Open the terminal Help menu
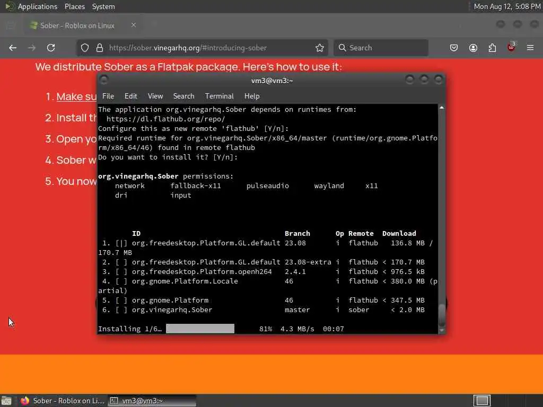 point(252,96)
